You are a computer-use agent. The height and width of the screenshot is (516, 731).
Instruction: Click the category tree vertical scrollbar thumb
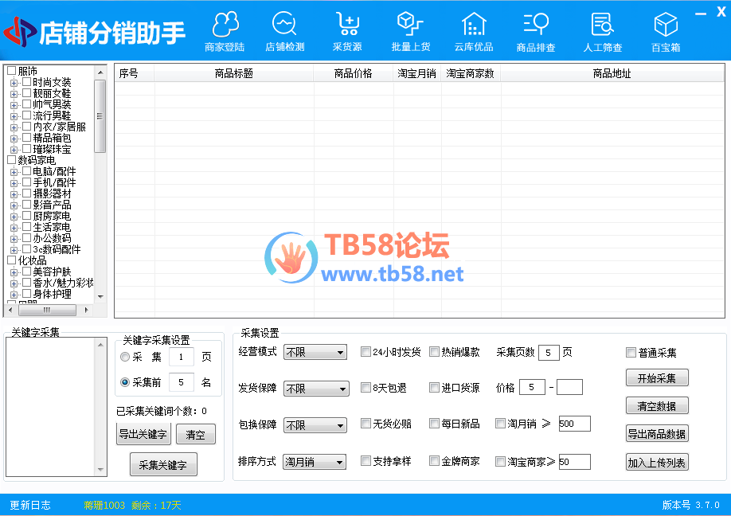tap(100, 116)
